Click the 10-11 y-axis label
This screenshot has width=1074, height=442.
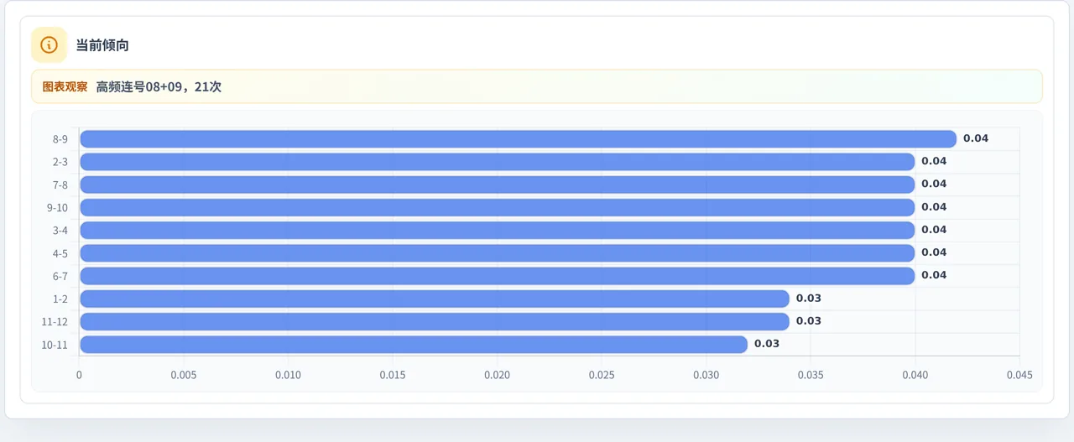point(55,345)
